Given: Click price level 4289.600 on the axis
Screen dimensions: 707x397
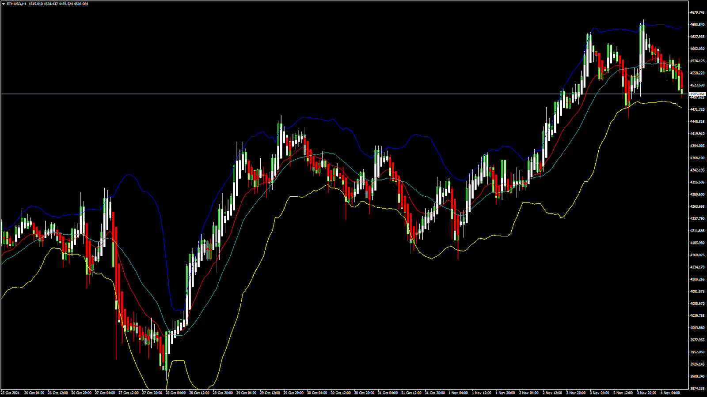Looking at the screenshot, I should (x=697, y=195).
